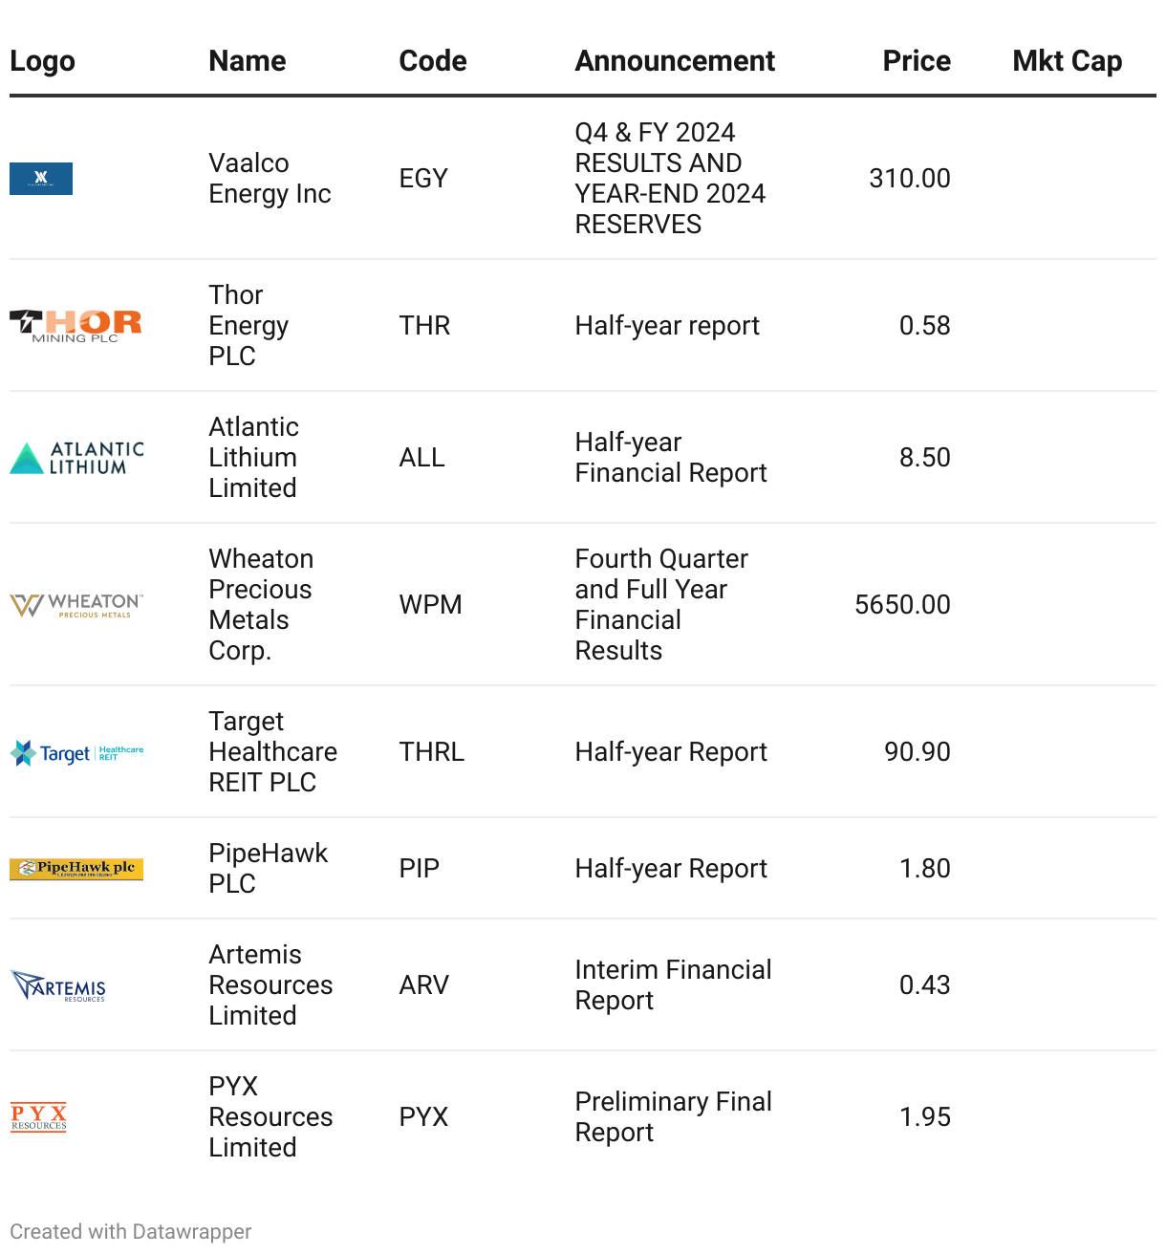
Task: Click the Thor Mining PLC logo
Action: click(76, 325)
